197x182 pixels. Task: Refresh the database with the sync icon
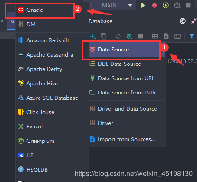tap(118, 36)
